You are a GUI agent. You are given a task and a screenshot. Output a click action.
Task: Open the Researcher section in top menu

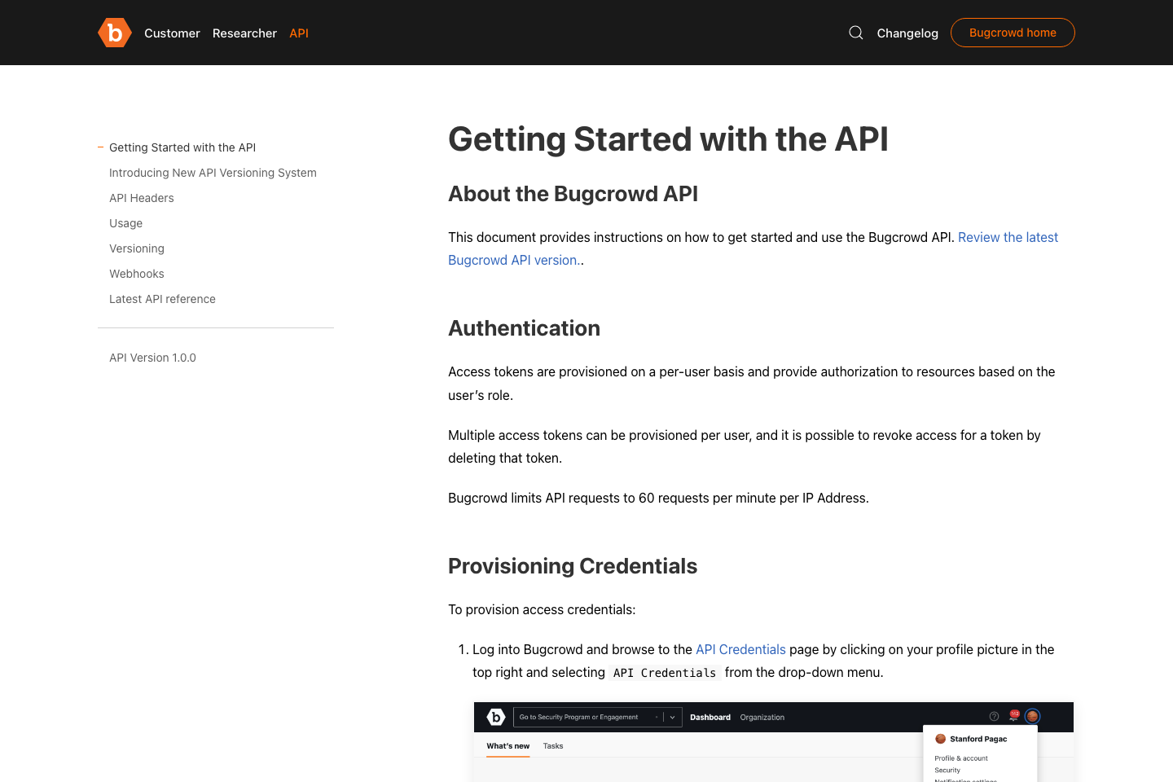tap(244, 33)
